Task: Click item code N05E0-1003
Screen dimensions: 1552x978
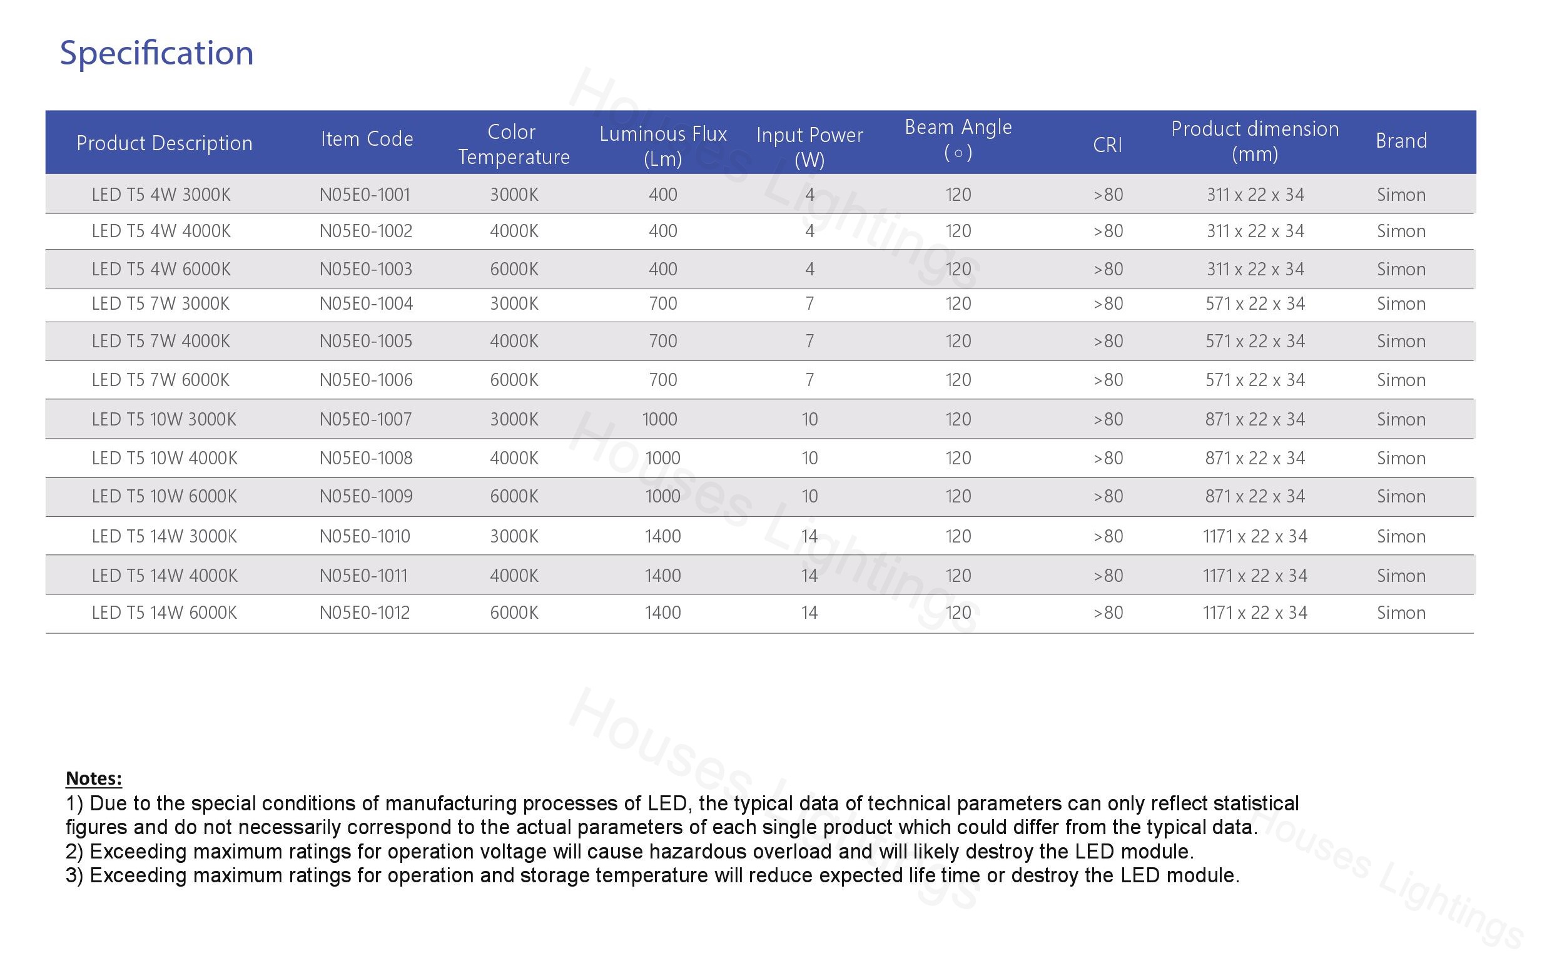Action: click(x=366, y=269)
